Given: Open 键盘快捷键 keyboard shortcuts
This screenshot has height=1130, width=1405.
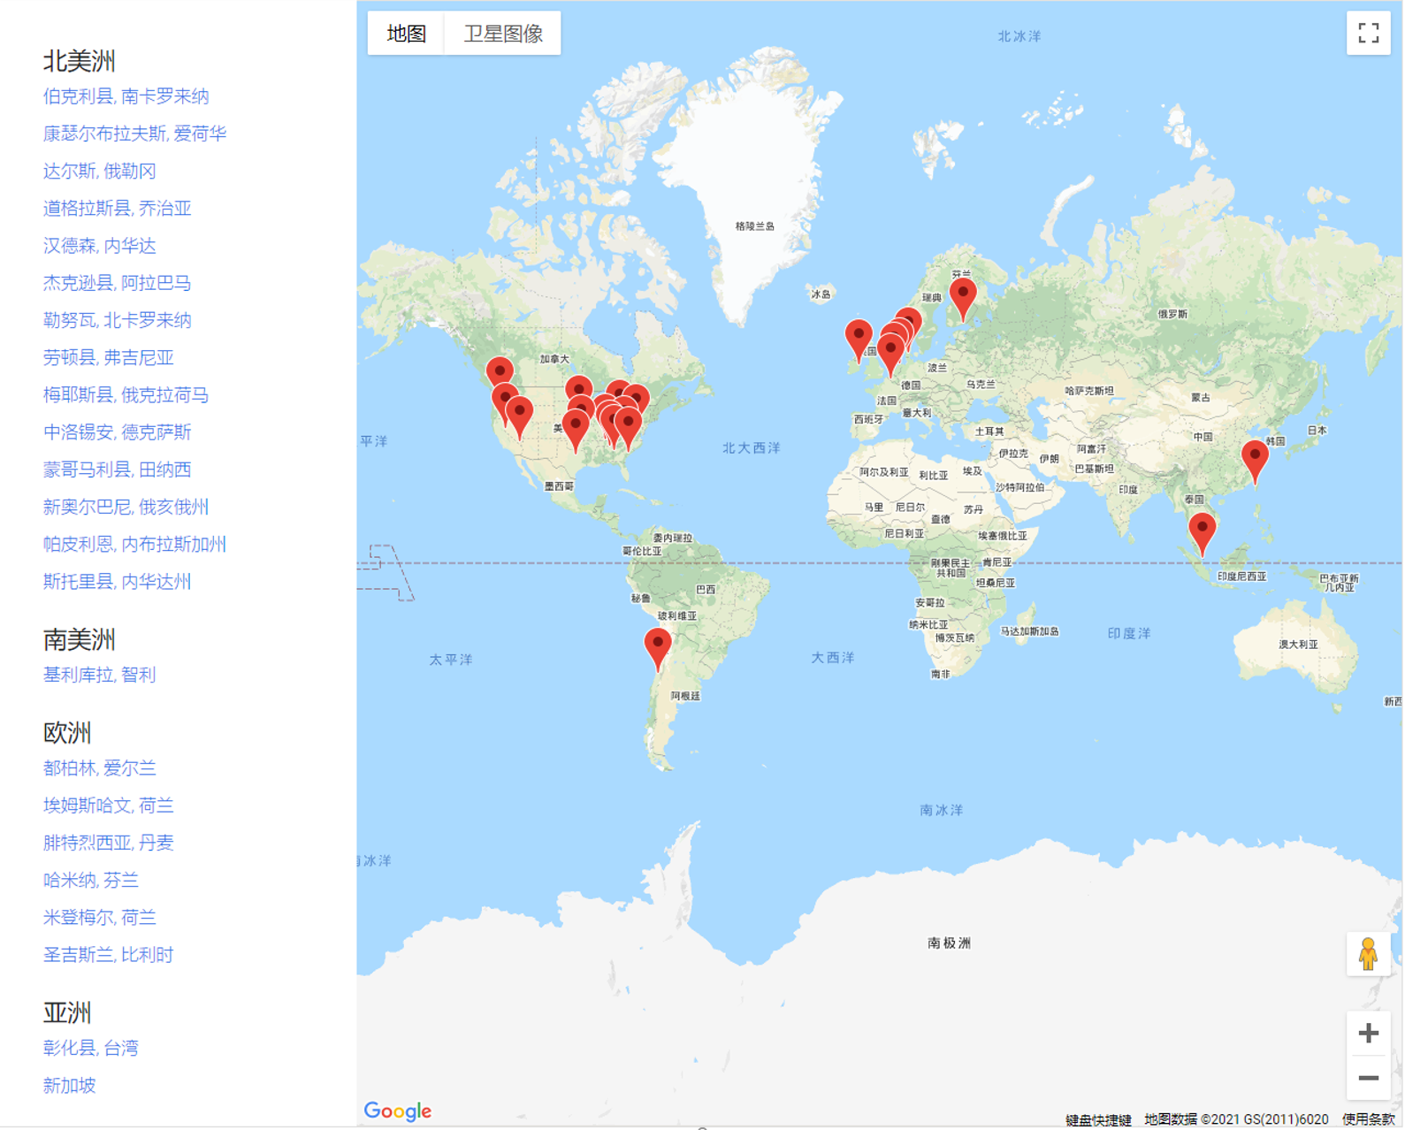Looking at the screenshot, I should coord(1097,1119).
